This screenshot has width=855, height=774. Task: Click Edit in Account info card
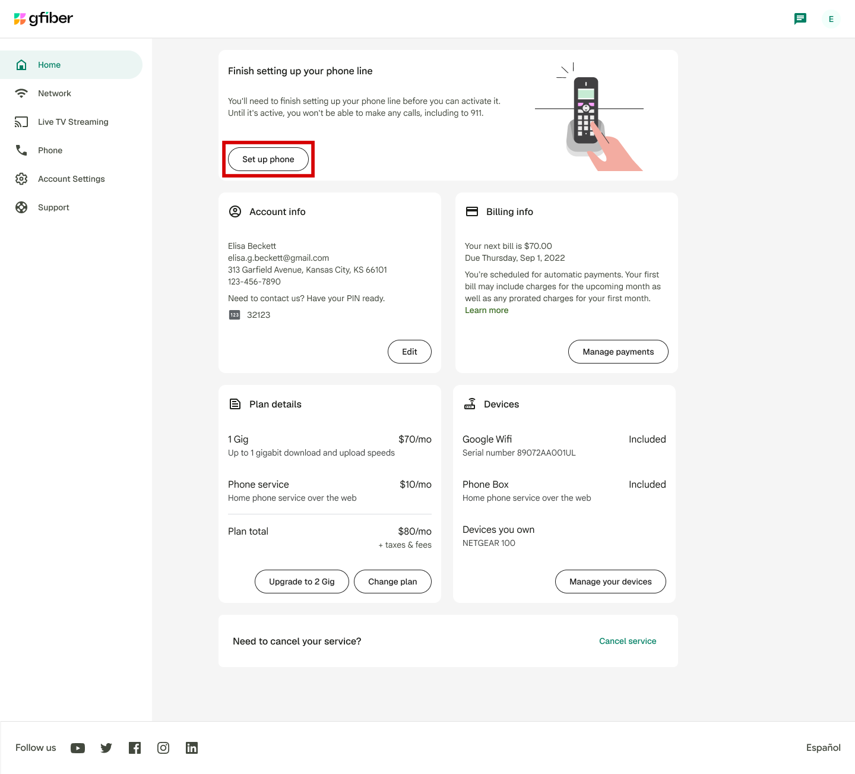coord(410,352)
